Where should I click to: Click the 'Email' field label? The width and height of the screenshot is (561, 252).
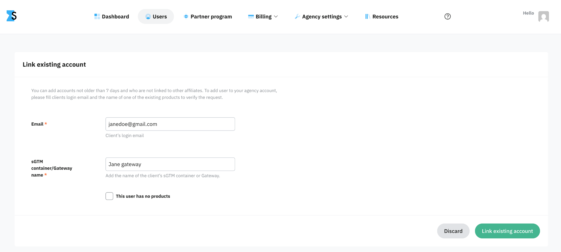37,124
